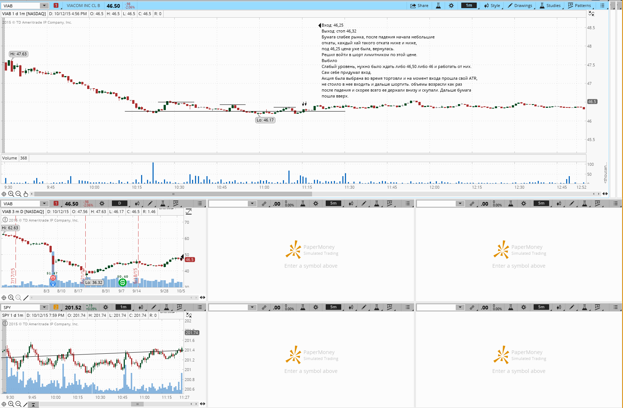
Task: Open flask studies icon on VIAB daily chart
Action: click(x=162, y=203)
